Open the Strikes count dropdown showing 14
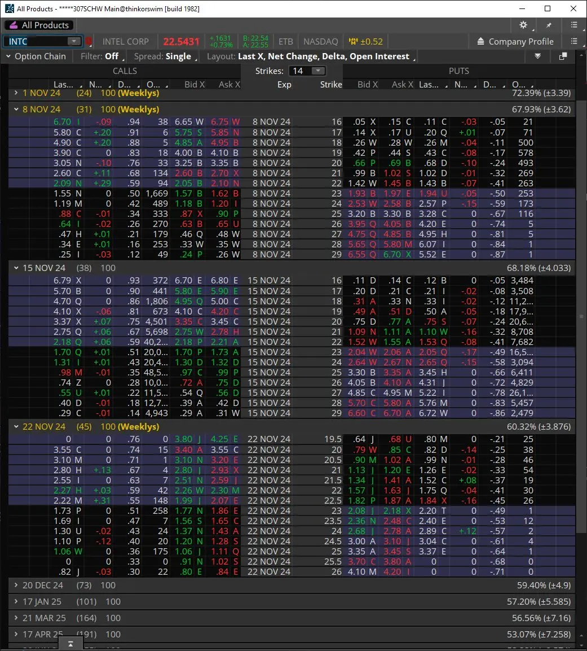Viewport: 587px width, 651px height. (x=308, y=71)
